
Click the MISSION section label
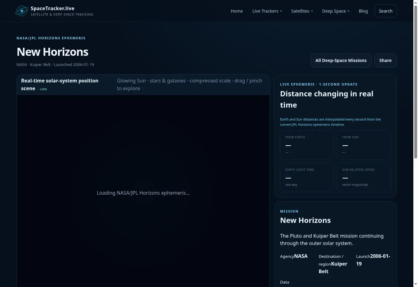pos(289,211)
